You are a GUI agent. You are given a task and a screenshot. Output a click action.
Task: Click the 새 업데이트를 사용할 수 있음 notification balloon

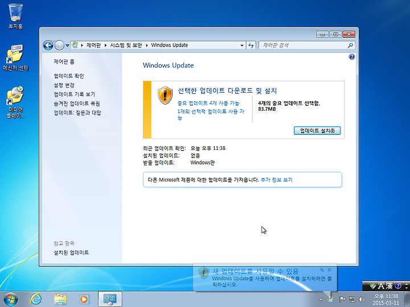265,277
